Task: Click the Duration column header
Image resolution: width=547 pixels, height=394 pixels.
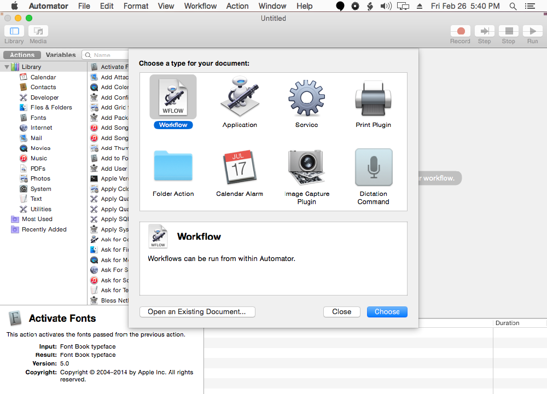Action: click(x=520, y=323)
